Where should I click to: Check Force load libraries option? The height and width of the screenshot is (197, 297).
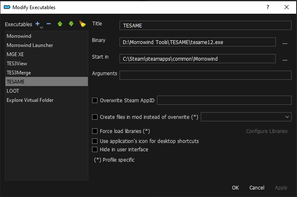pyautogui.click(x=95, y=131)
